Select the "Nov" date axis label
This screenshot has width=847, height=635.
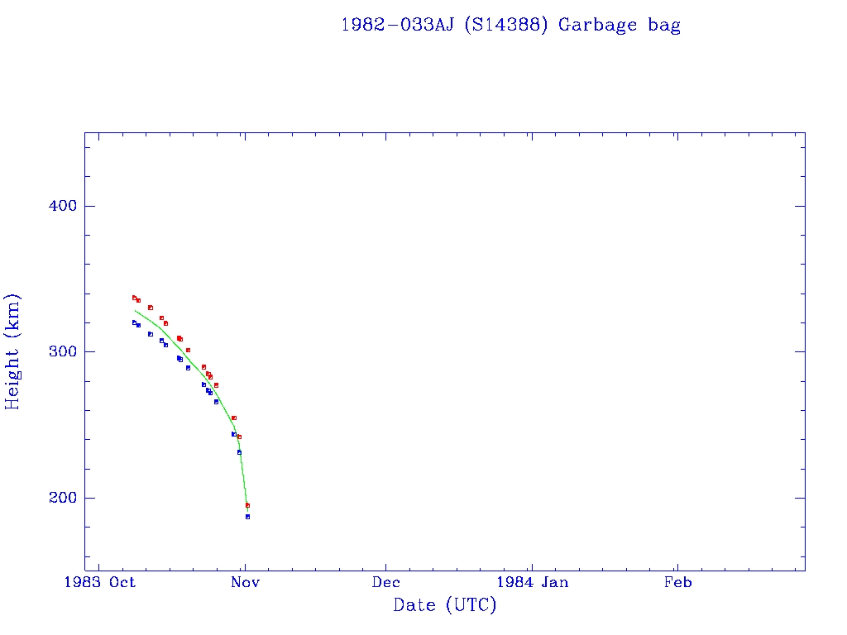pos(246,582)
